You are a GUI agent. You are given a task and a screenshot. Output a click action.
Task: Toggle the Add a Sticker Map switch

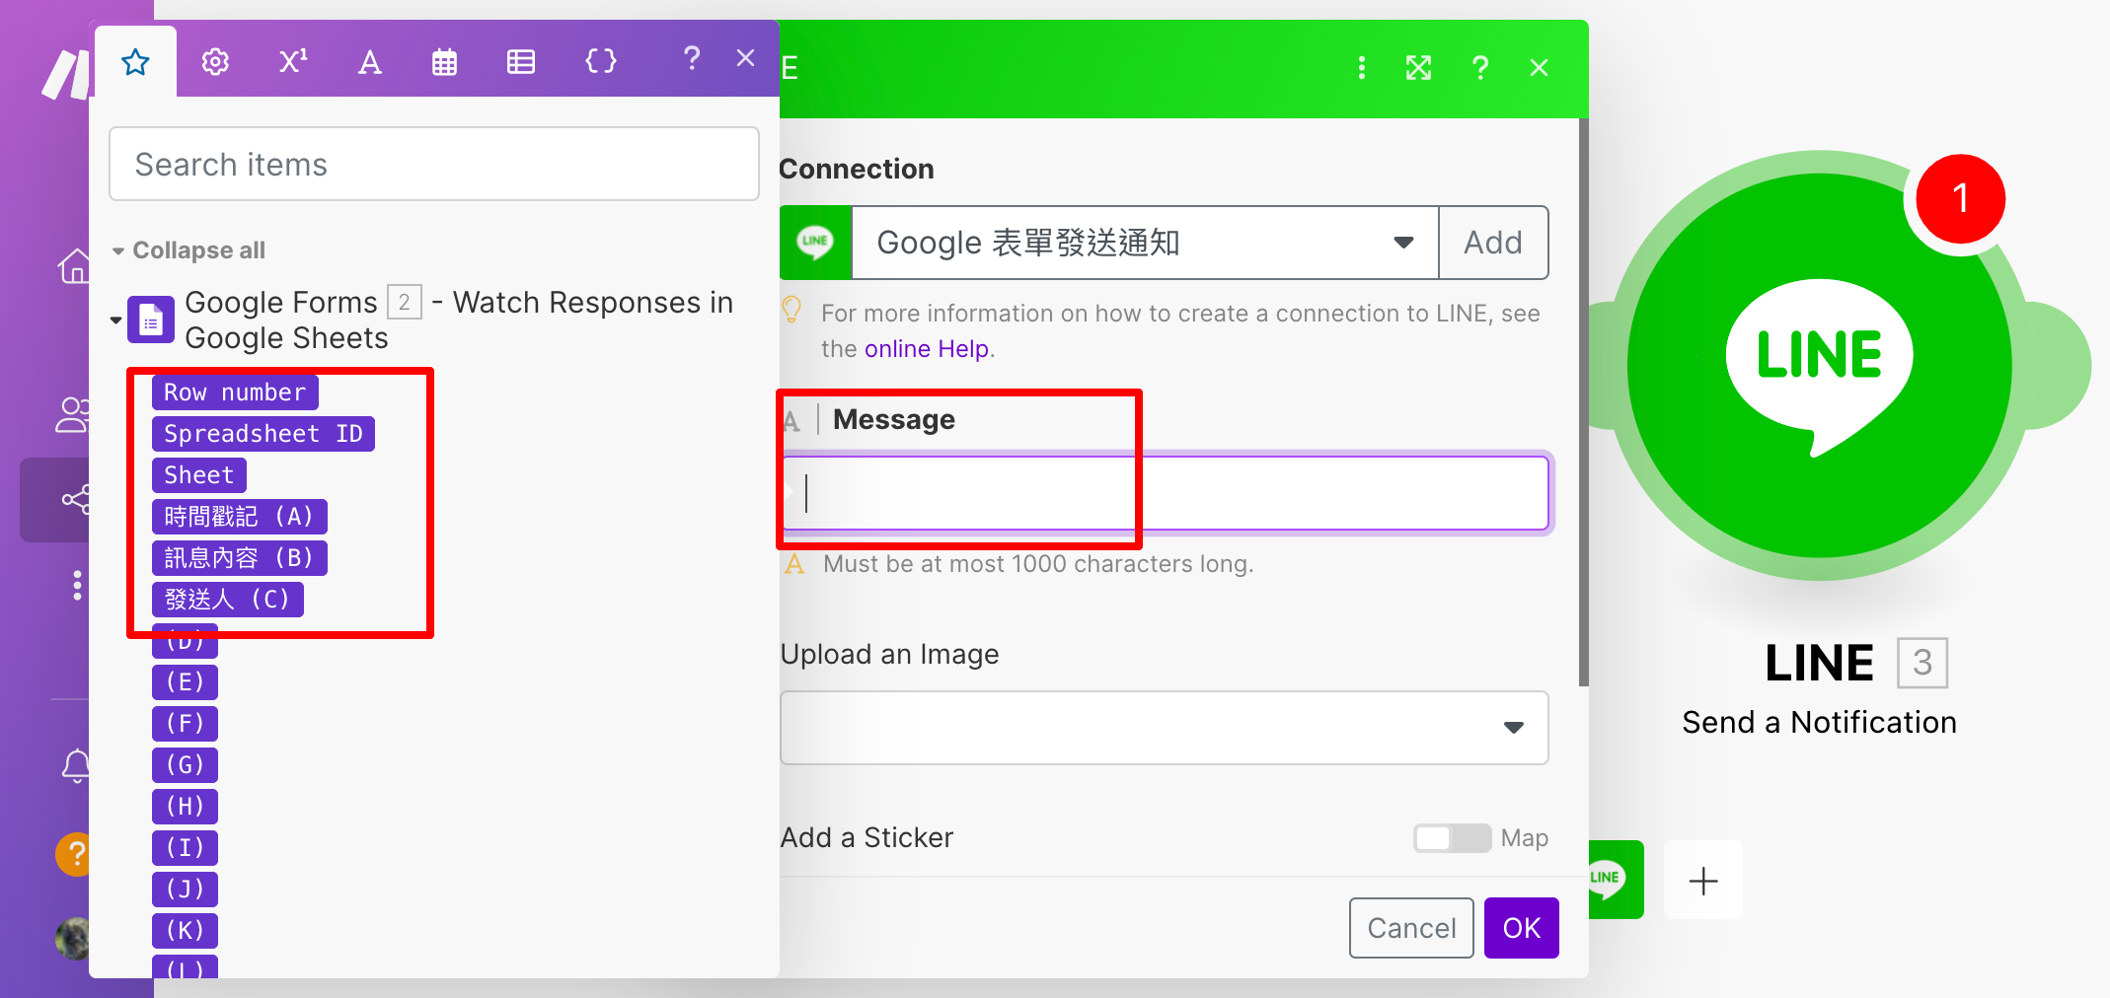tap(1452, 838)
